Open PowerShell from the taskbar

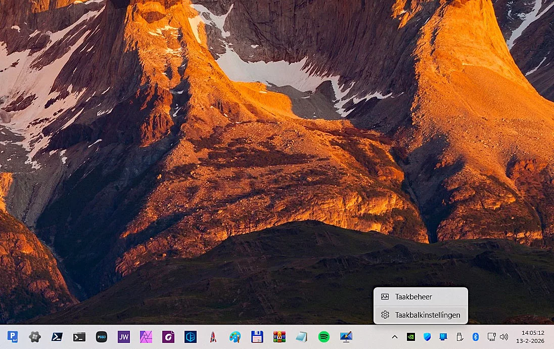[x=57, y=337]
